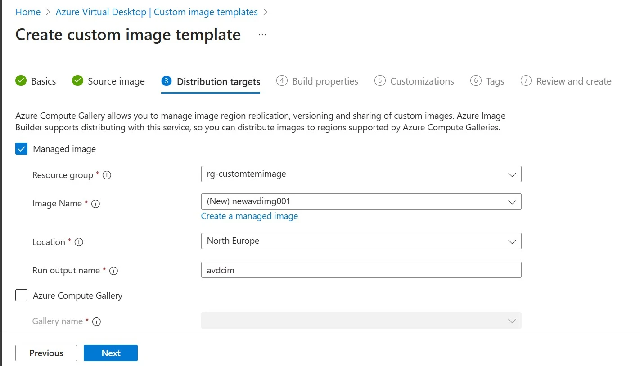640x366 pixels.
Task: Click the Run output name text field
Action: coord(361,270)
